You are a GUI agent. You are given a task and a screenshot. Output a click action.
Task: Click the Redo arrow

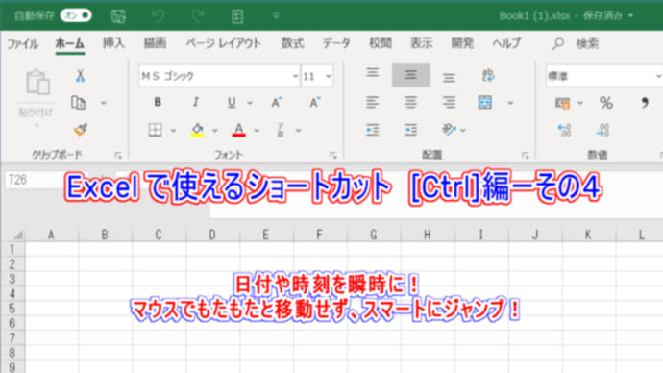[198, 16]
